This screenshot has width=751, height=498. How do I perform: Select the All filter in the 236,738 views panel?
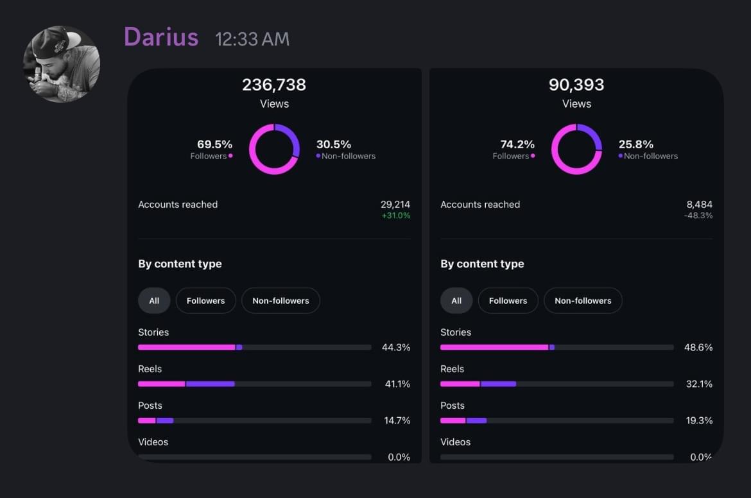click(x=154, y=300)
